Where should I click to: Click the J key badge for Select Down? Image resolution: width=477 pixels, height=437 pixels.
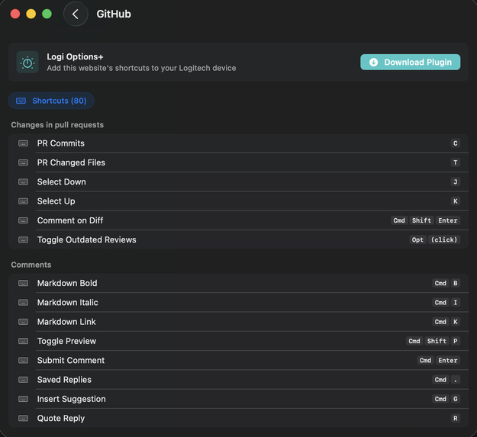click(x=456, y=182)
